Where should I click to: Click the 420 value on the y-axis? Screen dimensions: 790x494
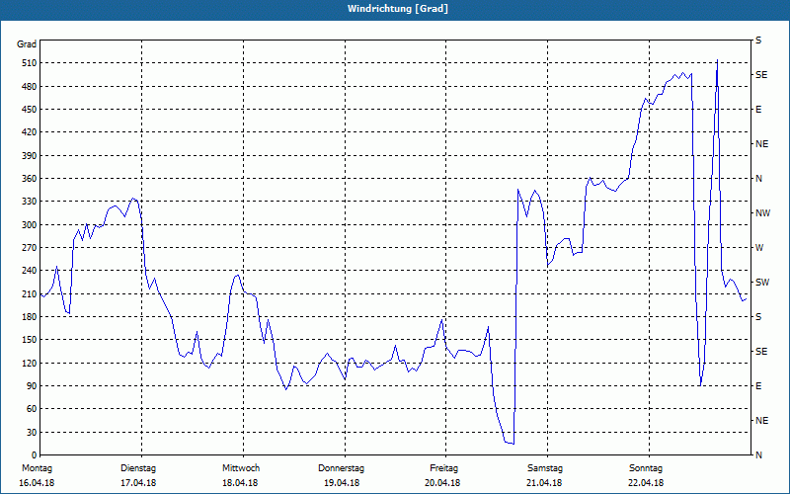click(30, 132)
